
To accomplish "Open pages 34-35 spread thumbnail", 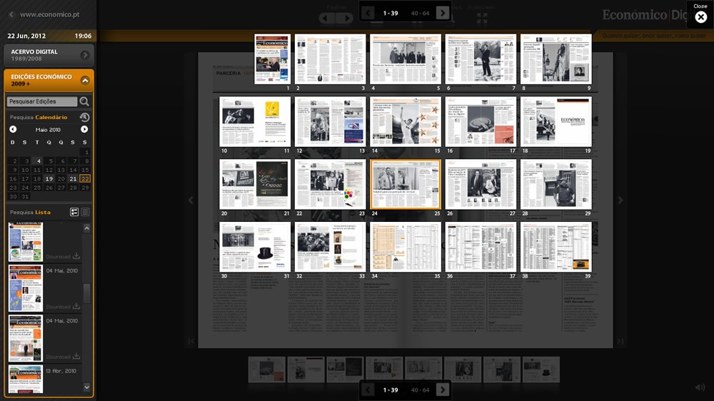I will tap(406, 247).
